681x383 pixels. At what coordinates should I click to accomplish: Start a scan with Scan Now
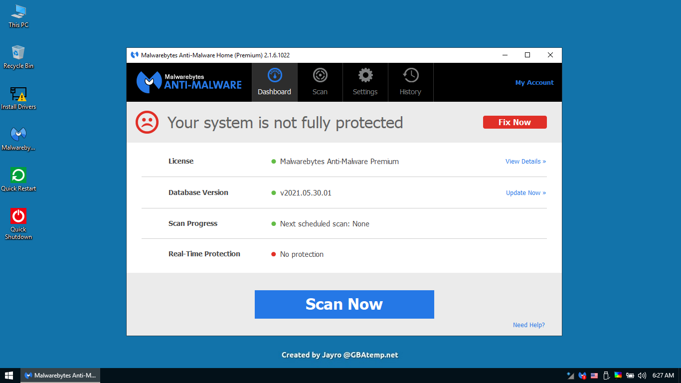(x=344, y=304)
